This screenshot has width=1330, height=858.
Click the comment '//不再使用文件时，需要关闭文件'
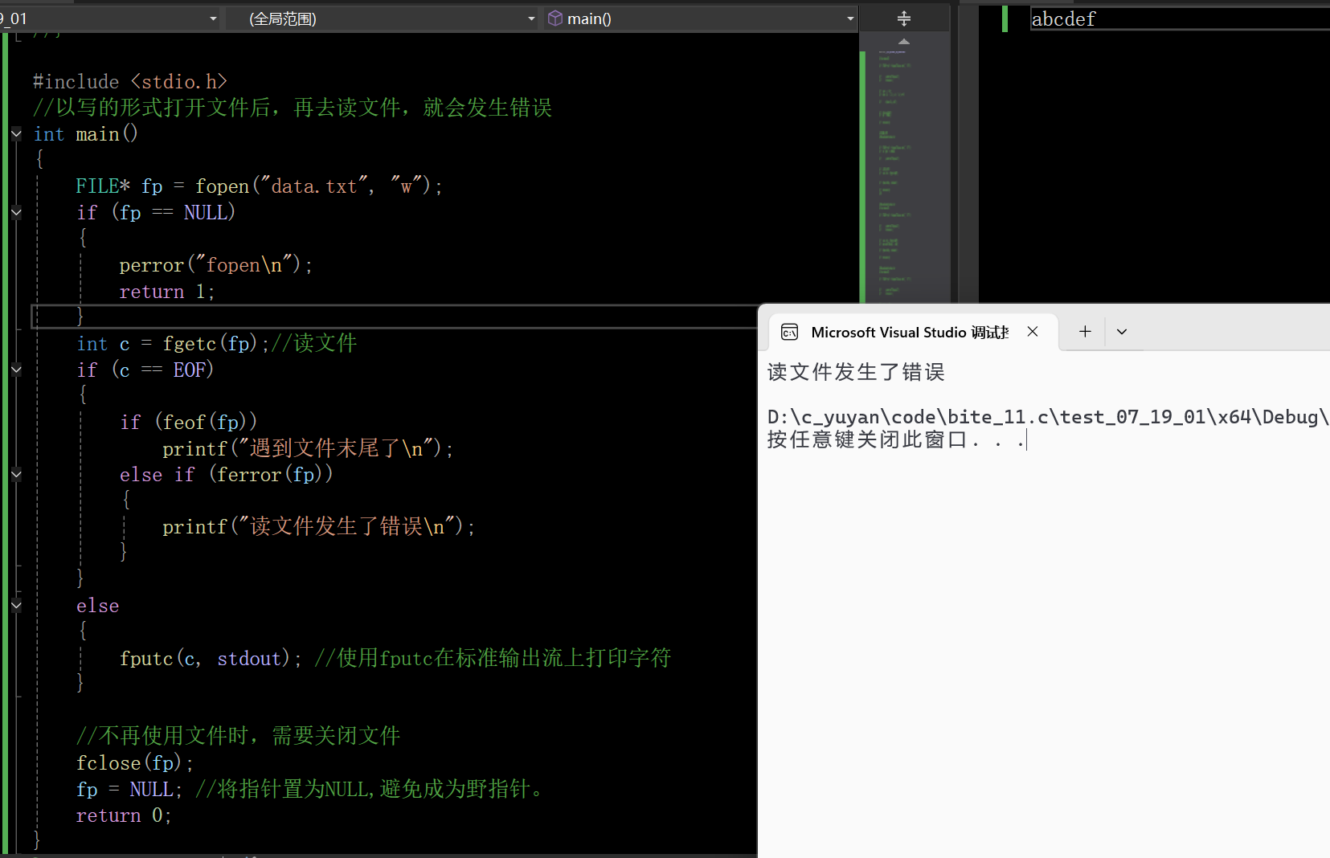tap(238, 736)
